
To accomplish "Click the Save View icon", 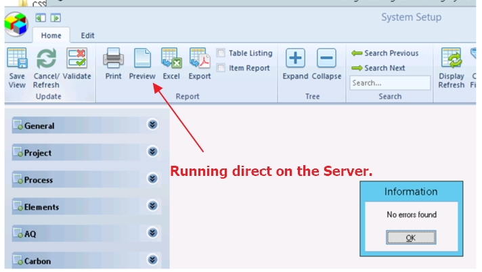I will (17, 58).
